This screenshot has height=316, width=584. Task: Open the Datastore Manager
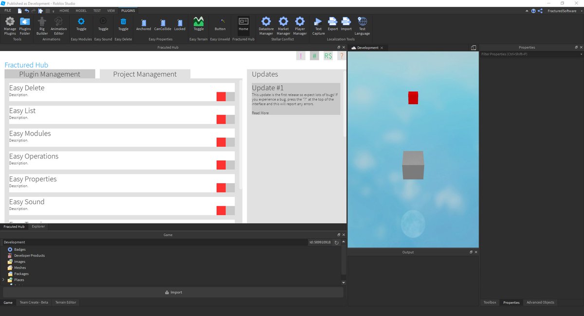click(x=266, y=26)
